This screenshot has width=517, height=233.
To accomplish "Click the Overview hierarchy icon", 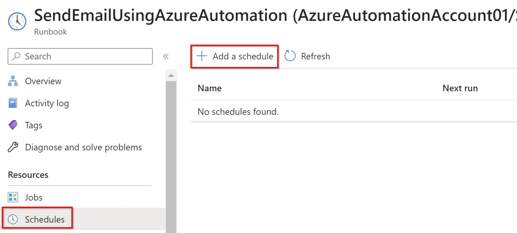I will tap(13, 81).
